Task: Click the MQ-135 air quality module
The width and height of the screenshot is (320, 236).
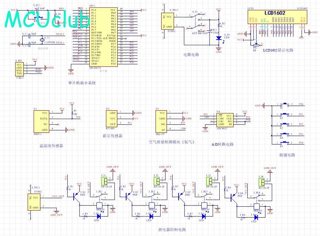Action: point(161,121)
